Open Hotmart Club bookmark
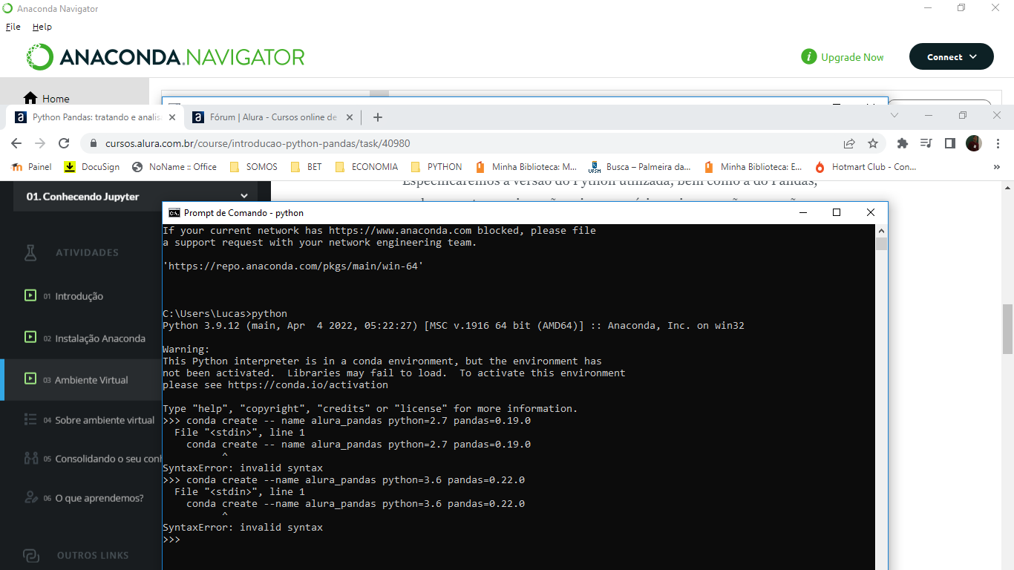This screenshot has height=570, width=1014. point(865,167)
